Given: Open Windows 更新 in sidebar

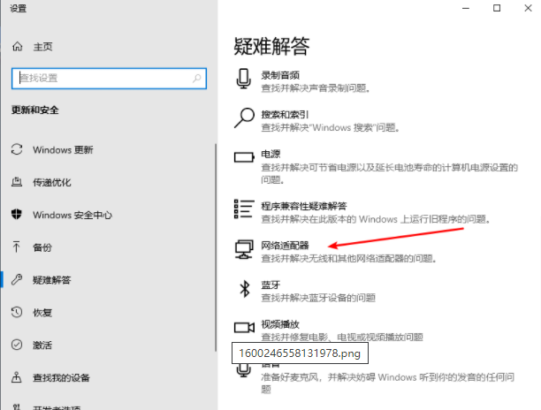Looking at the screenshot, I should point(63,149).
